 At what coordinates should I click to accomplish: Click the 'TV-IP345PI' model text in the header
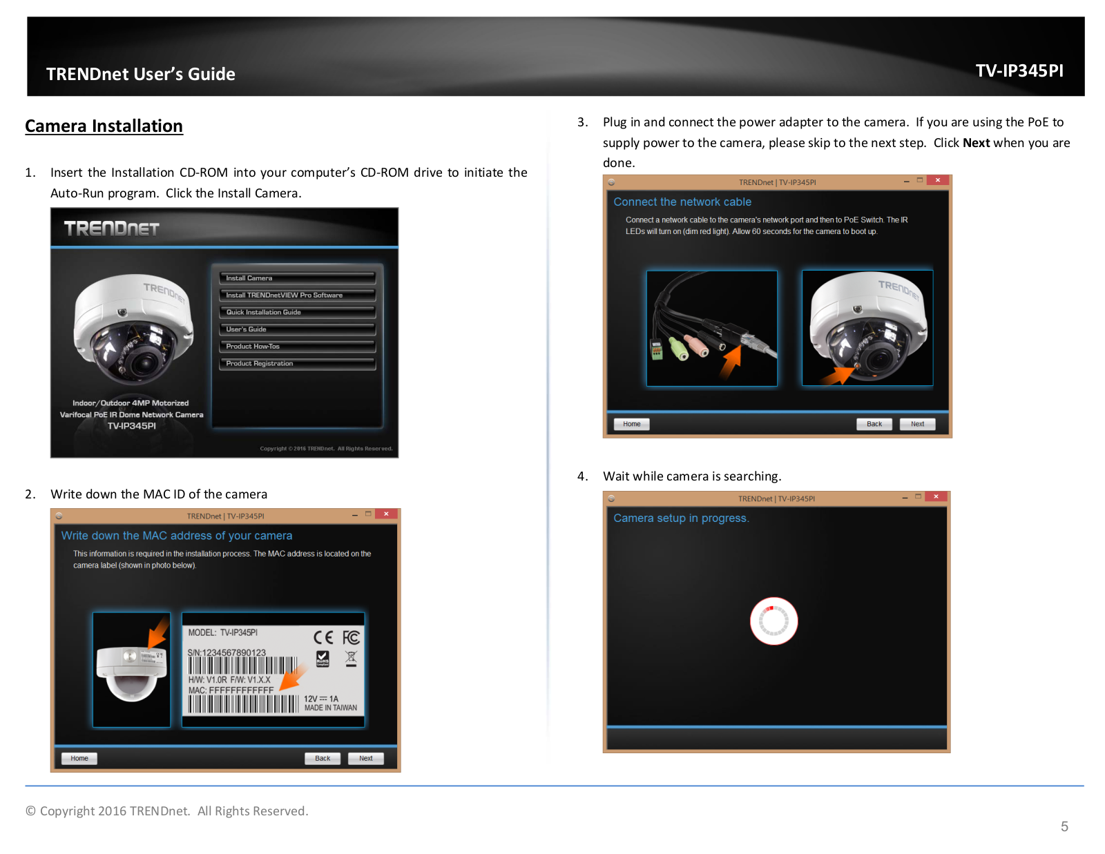point(1019,71)
